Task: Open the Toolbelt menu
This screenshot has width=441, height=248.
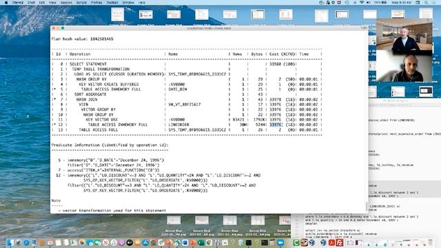Action: (112, 2)
